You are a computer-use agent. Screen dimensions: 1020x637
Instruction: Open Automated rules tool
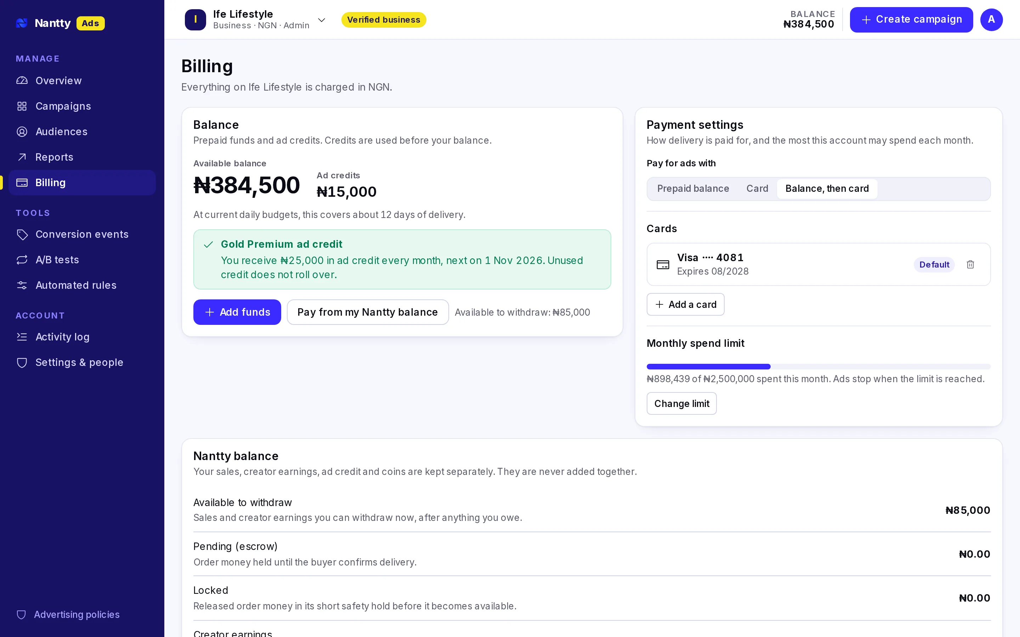82,285
